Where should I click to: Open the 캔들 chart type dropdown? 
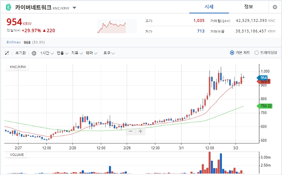coord(62,53)
